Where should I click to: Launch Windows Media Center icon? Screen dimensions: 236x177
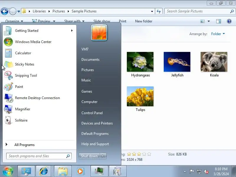pyautogui.click(x=8, y=42)
